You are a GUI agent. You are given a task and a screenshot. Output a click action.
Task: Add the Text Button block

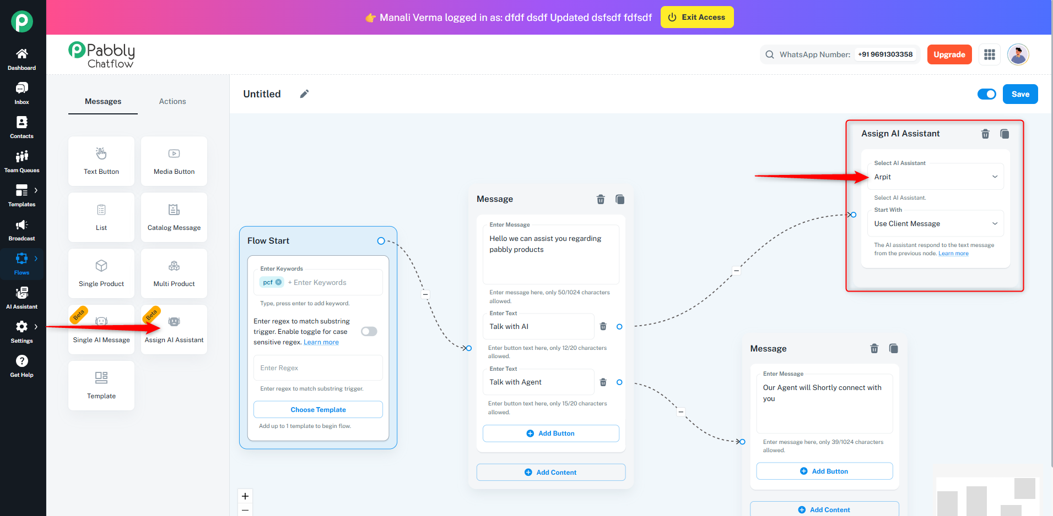[101, 161]
